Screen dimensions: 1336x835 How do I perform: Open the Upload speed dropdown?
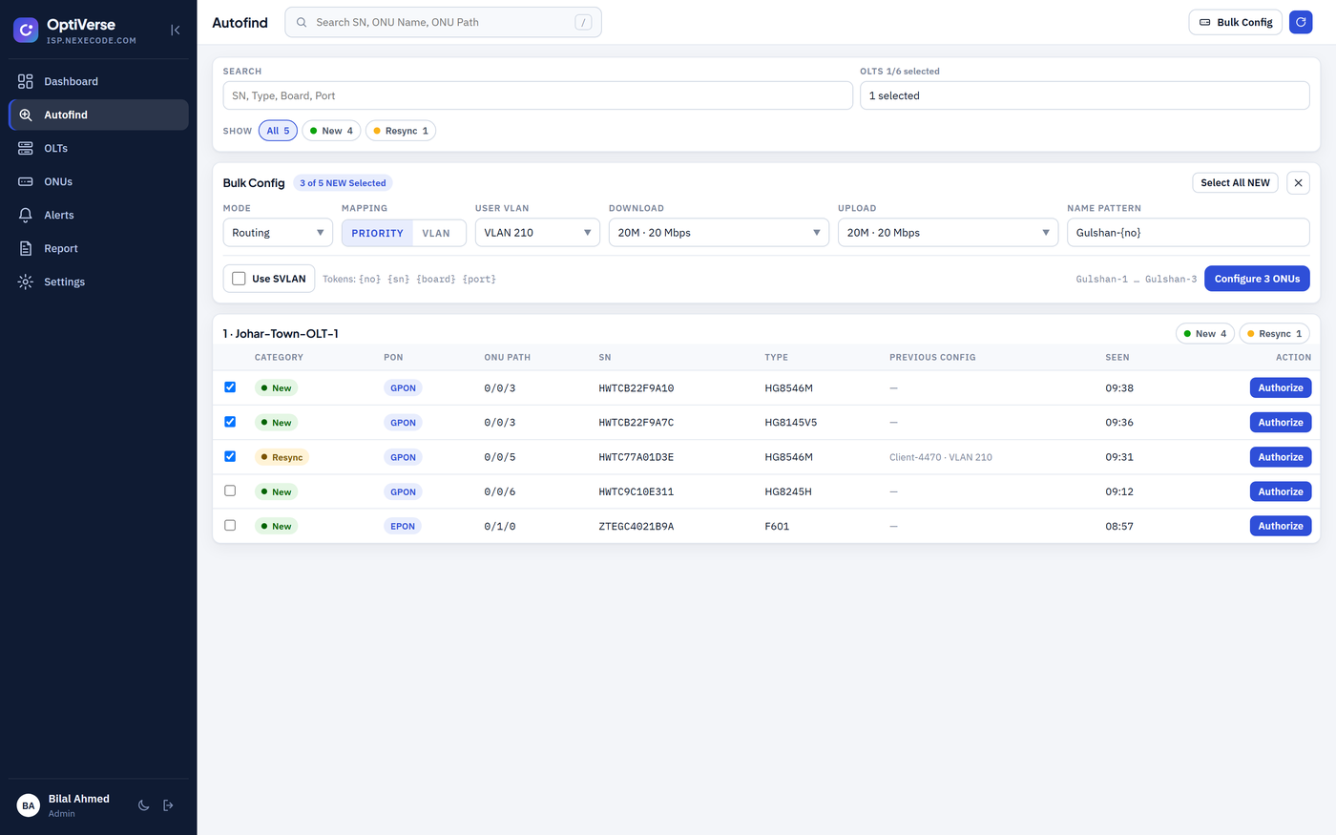pyautogui.click(x=948, y=233)
